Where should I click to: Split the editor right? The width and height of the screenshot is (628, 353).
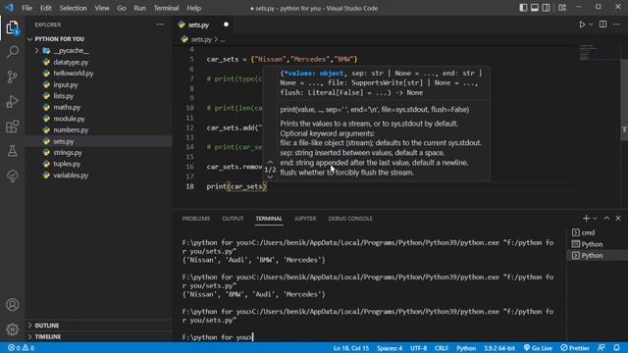click(x=602, y=25)
